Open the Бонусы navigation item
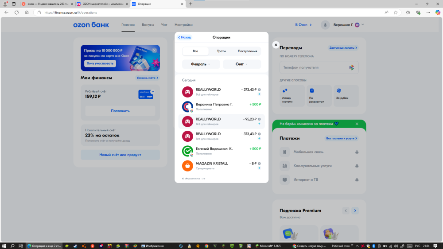This screenshot has height=249, width=443. tap(148, 24)
